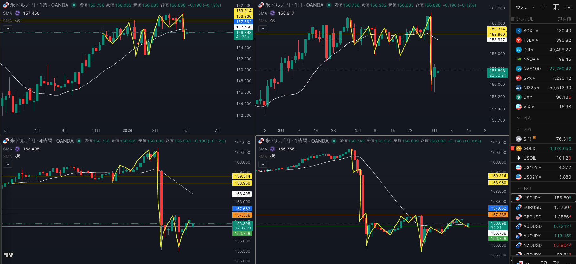Click the red flag marker beside GOLD

512,148
